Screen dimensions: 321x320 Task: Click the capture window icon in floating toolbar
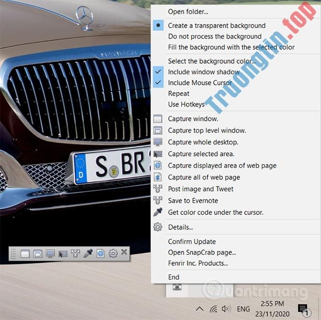pyautogui.click(x=25, y=254)
